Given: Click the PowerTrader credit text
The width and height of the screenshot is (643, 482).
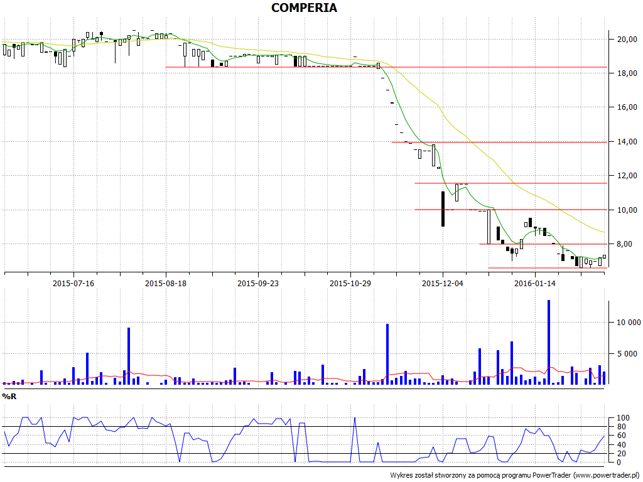Looking at the screenshot, I should pyautogui.click(x=515, y=476).
